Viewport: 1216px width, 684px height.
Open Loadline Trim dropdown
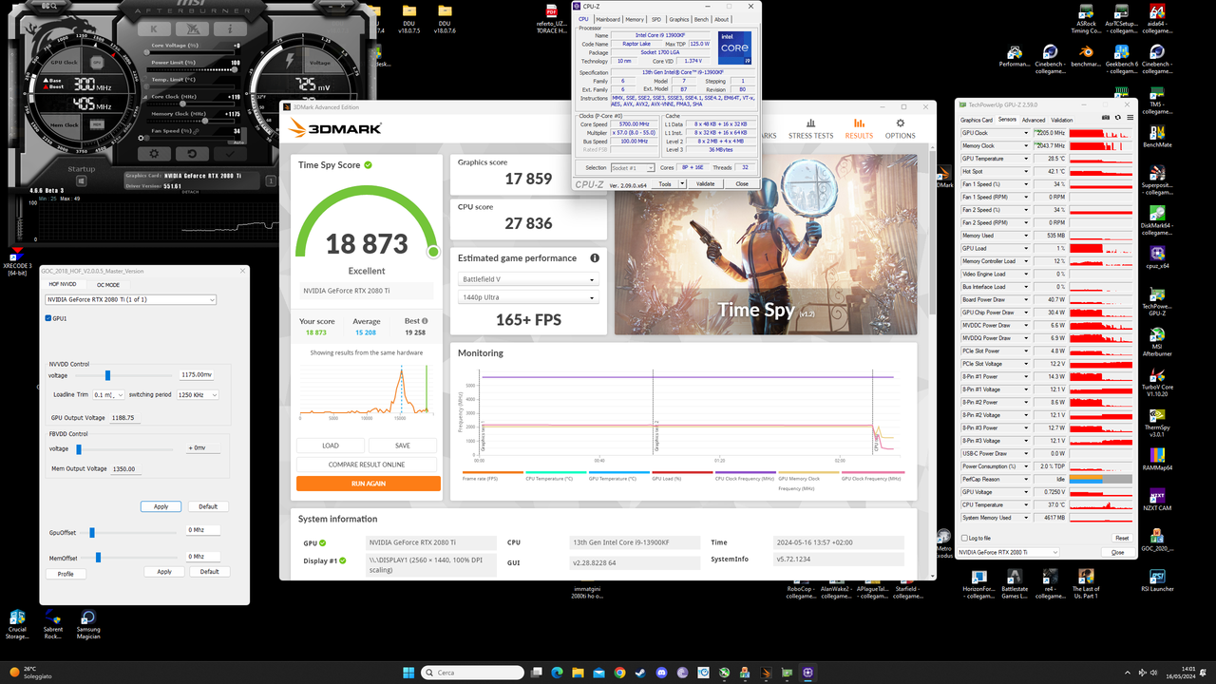tap(108, 394)
